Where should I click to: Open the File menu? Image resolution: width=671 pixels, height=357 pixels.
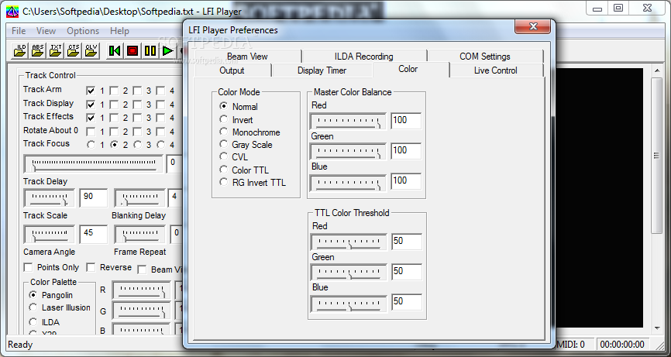pos(19,31)
